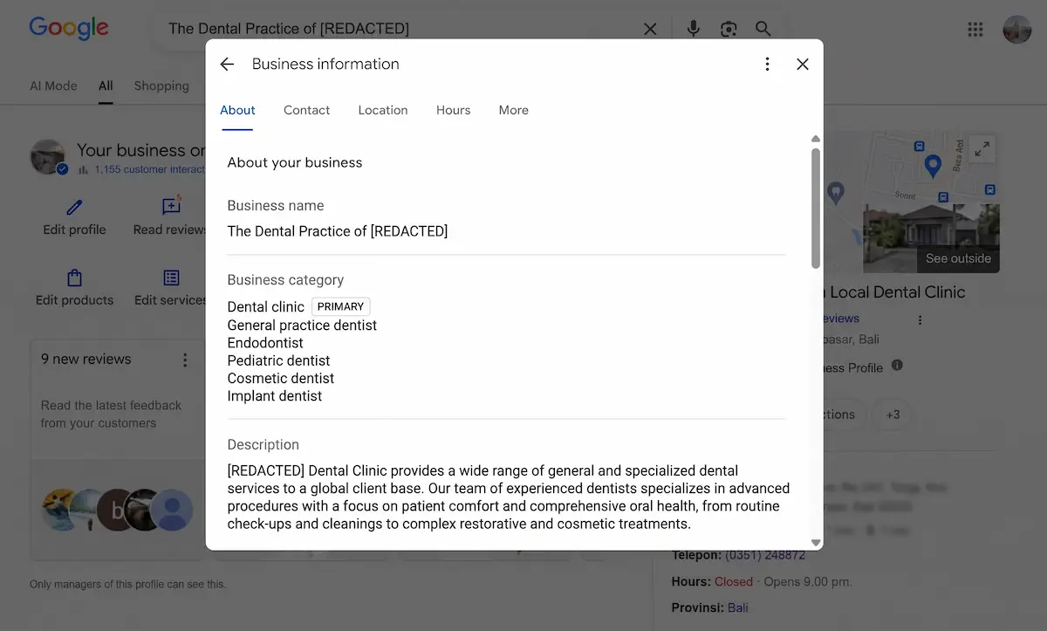Go back using the dialog's back arrow
1047x631 pixels.
(227, 64)
